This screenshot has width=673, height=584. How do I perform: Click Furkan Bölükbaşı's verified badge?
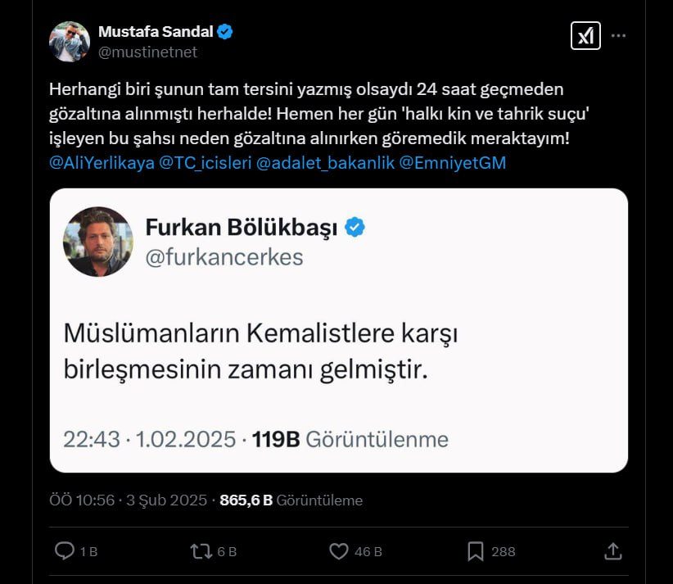[x=355, y=228]
